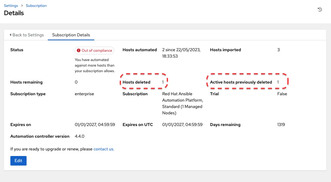Click the Hosts automated value text
Viewport: 331px width, 182px height.
click(x=181, y=53)
